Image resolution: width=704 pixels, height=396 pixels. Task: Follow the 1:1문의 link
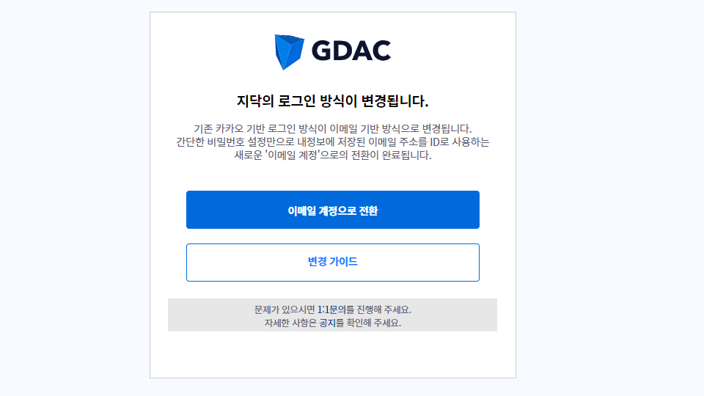point(331,309)
